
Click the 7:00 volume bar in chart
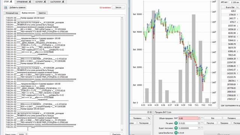tap(193, 58)
